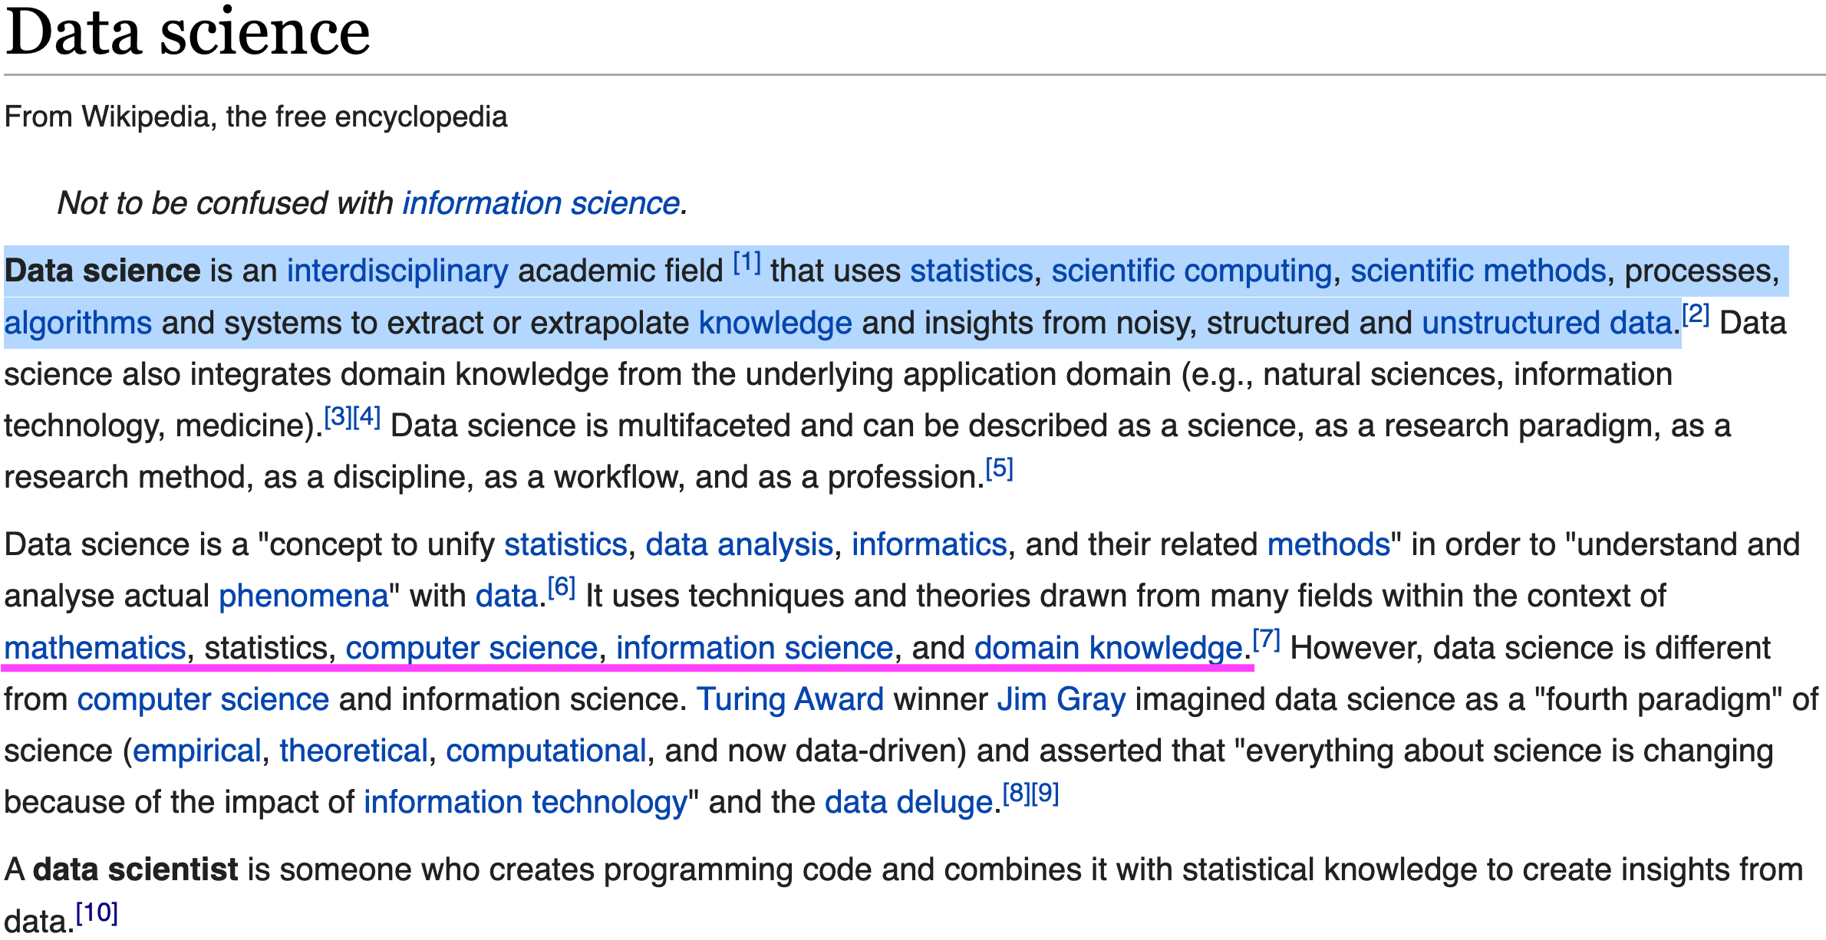Image resolution: width=1826 pixels, height=940 pixels.
Task: Jump to footnote reference [2]
Action: (1696, 314)
